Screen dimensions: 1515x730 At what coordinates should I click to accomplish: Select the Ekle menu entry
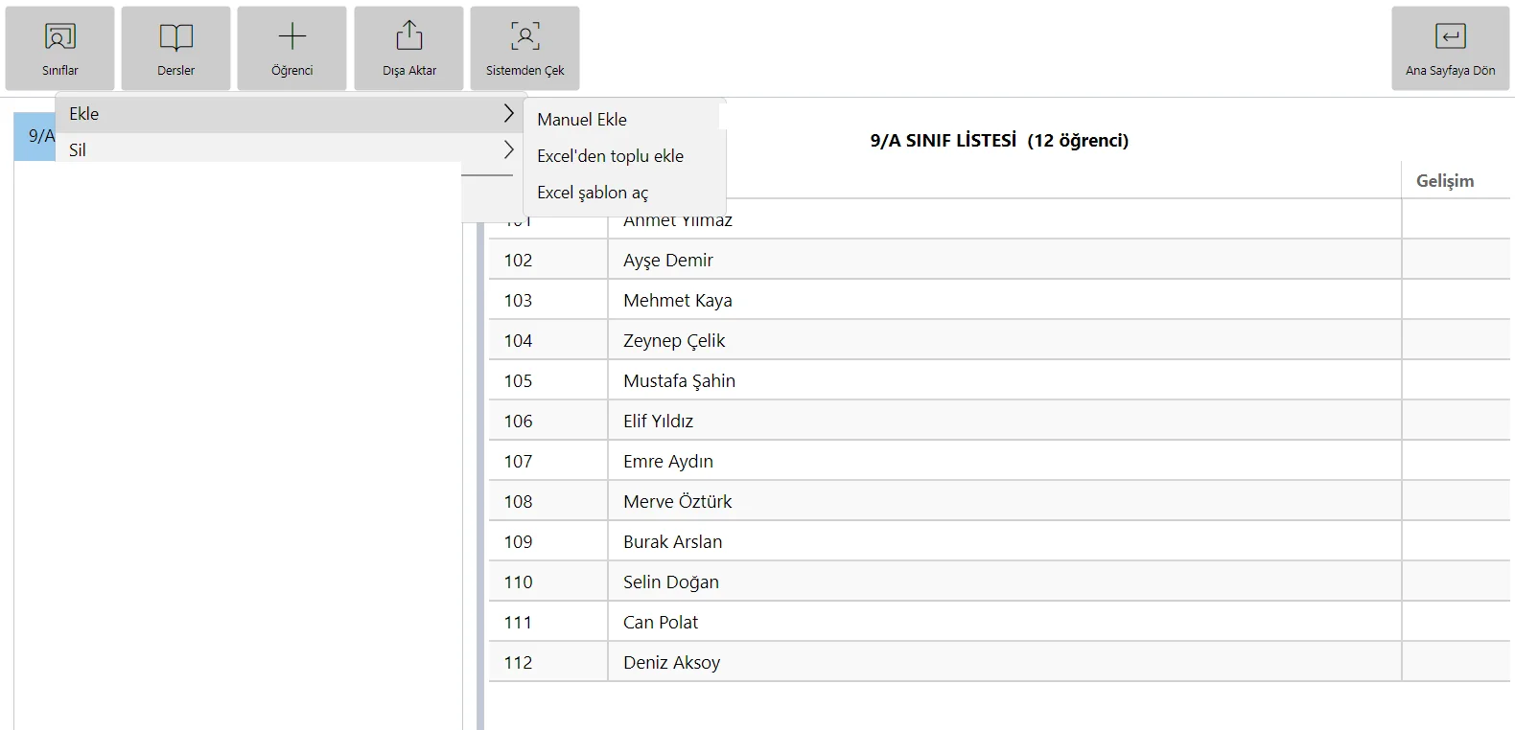(x=290, y=114)
